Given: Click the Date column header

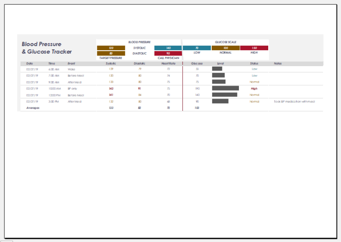Looking at the screenshot, I should click(x=29, y=63).
